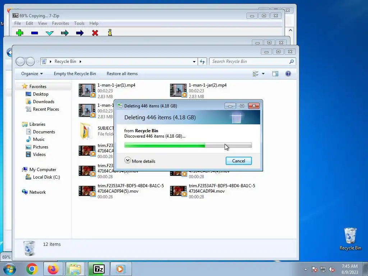
Task: Cancel the deleting operation
Action: coord(239,161)
